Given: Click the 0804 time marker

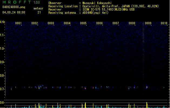Looking at the screenshot, I should 67,23.
